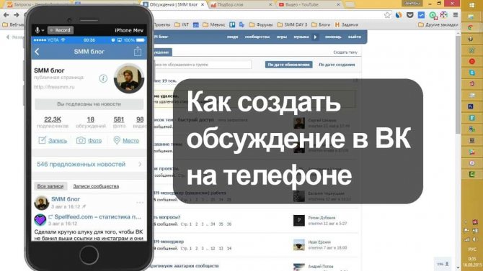Open the info icon beside публичная страница

pyautogui.click(x=103, y=78)
